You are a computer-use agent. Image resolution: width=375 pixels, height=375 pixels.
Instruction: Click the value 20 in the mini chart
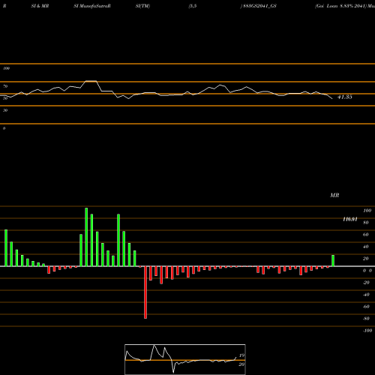point(241,364)
